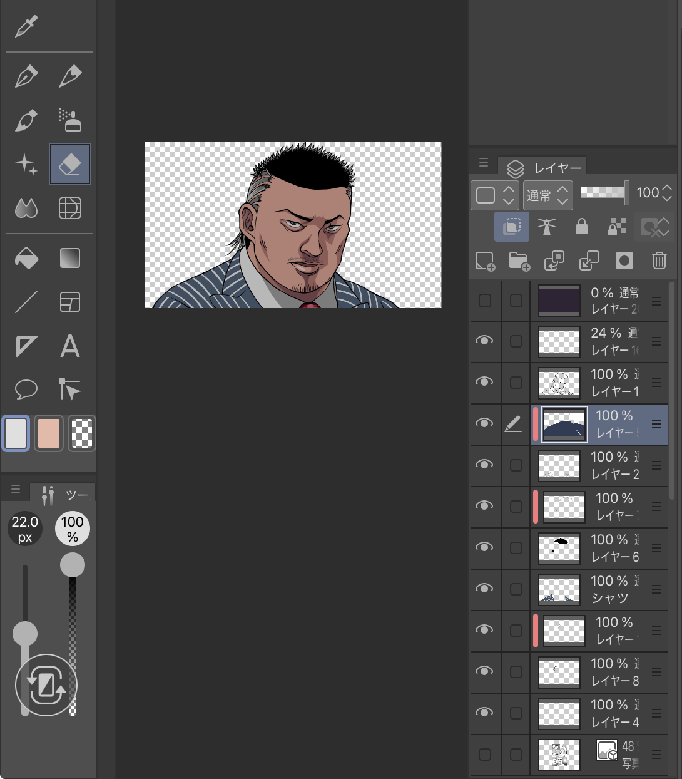Screen dimensions: 682x779
Task: Open the 通常 blending mode dropdown
Action: coord(547,195)
